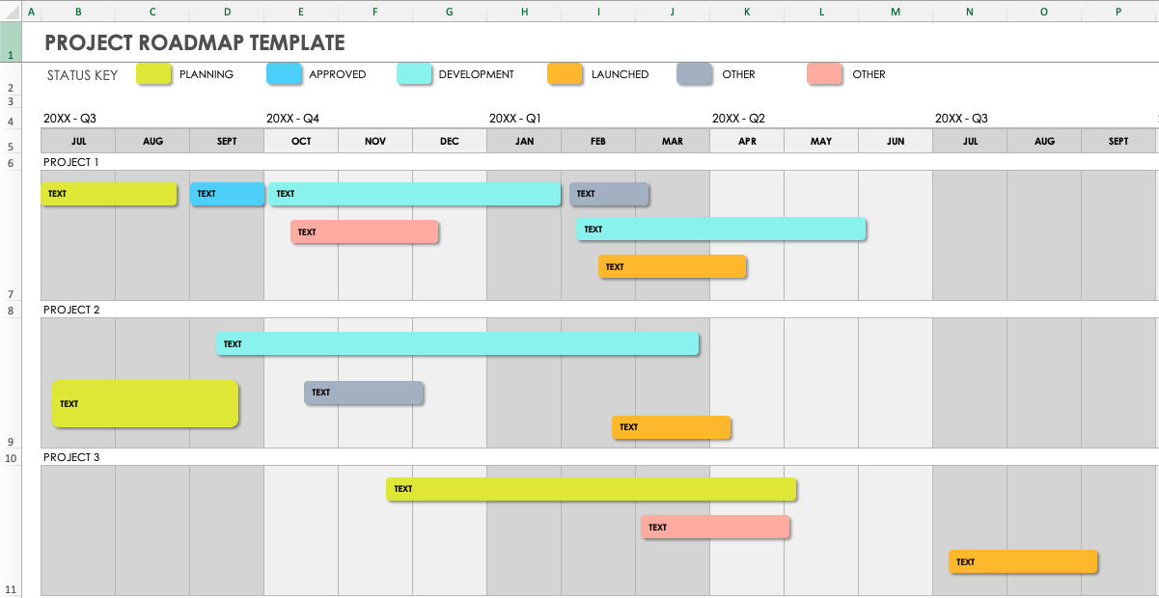The height and width of the screenshot is (598, 1159).
Task: Click the gray OTHER status key swatch
Action: point(695,73)
